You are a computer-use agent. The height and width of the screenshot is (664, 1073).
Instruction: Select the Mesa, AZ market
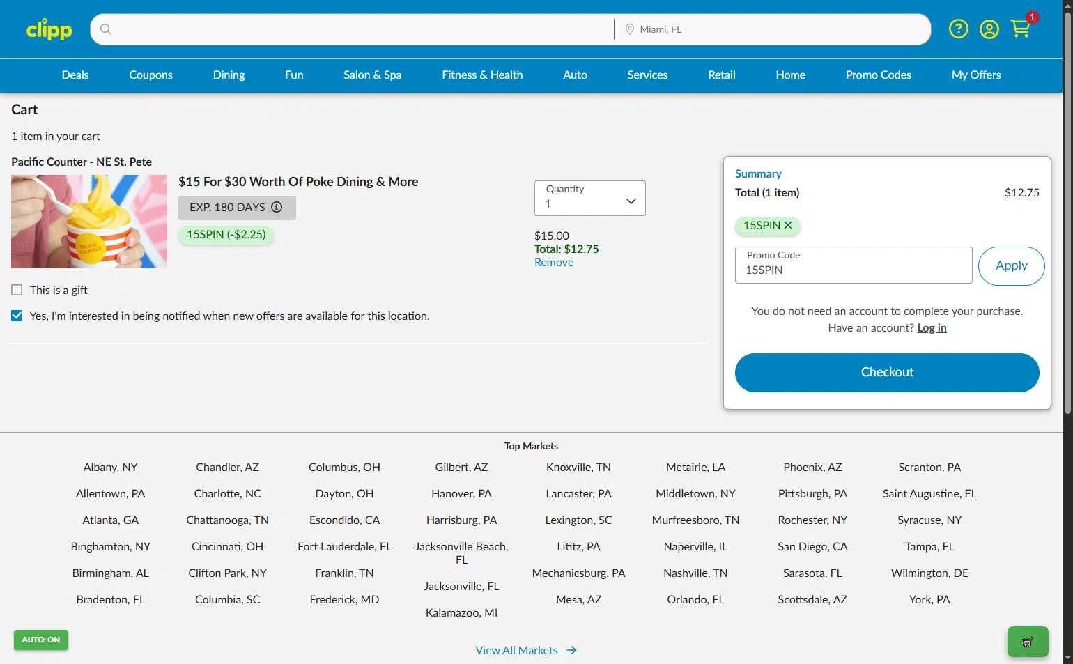point(579,599)
